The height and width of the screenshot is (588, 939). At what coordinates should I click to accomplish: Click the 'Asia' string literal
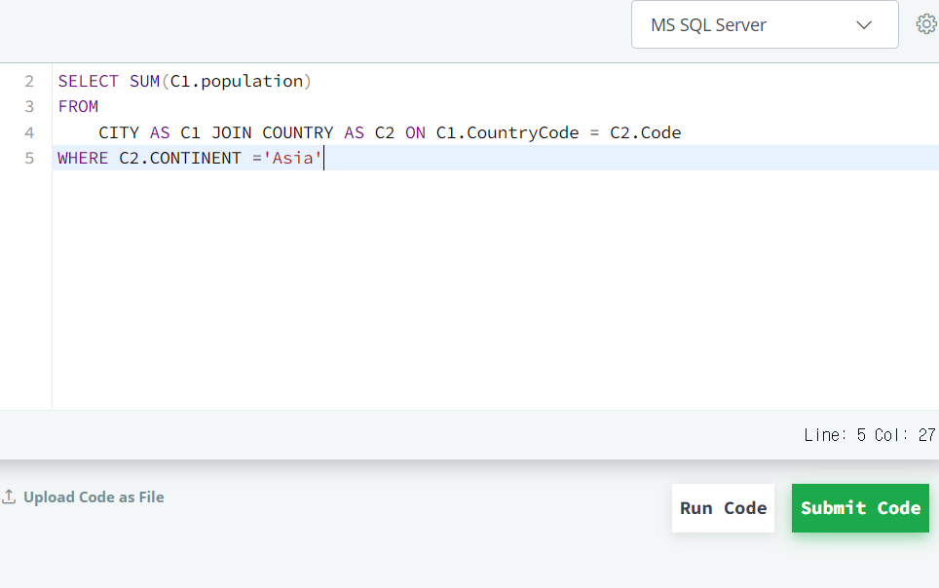(292, 158)
